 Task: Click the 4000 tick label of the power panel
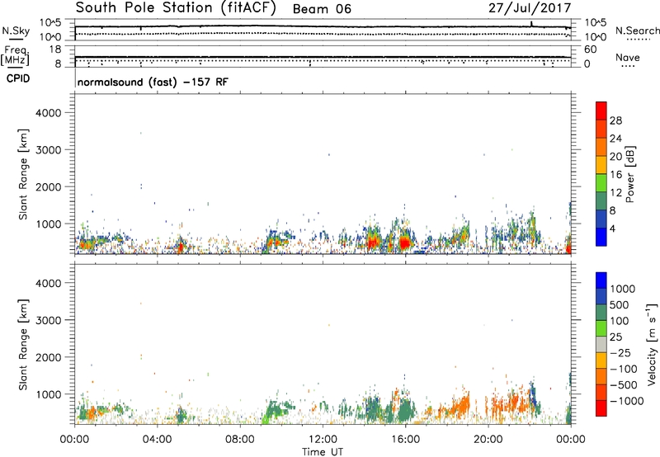click(48, 113)
